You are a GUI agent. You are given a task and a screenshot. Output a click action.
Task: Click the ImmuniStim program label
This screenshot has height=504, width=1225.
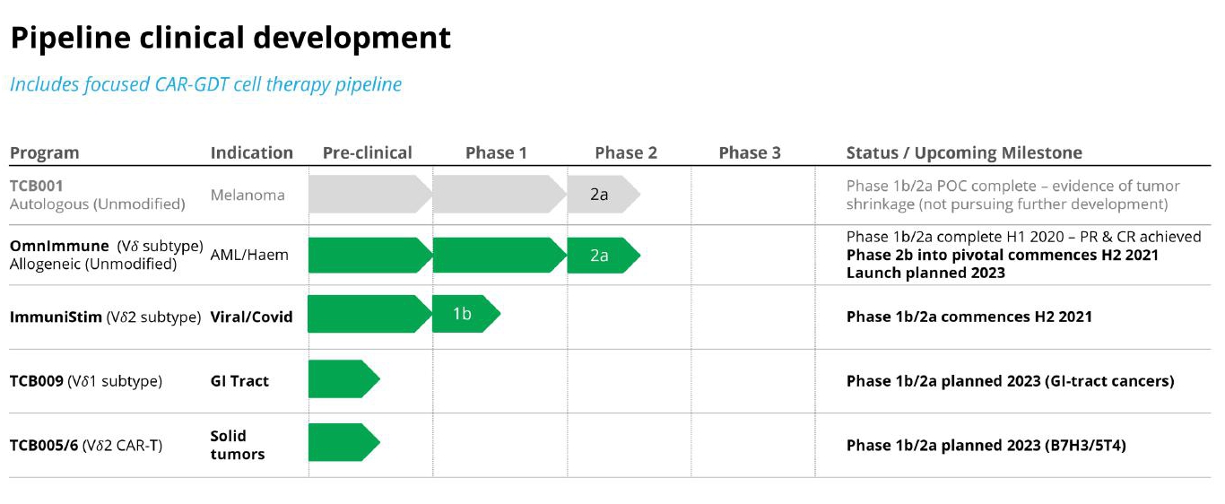tap(56, 317)
